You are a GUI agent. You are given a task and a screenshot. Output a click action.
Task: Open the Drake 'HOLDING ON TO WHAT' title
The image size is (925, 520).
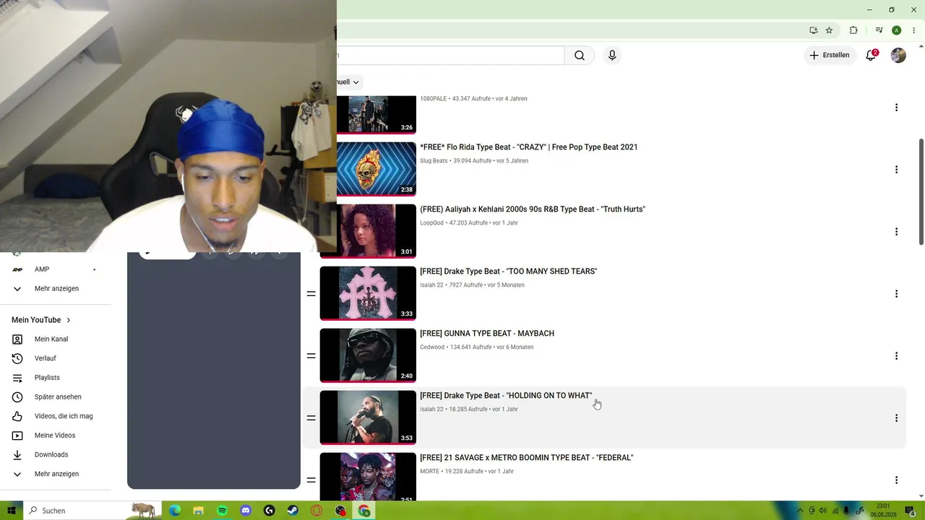tap(506, 396)
